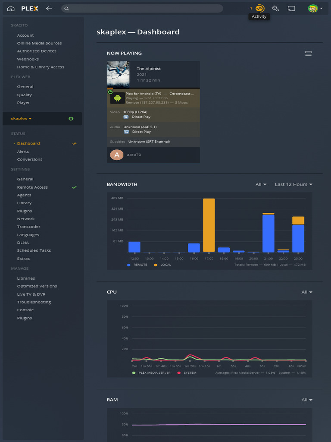
Task: Open server General settings
Action: pyautogui.click(x=25, y=179)
